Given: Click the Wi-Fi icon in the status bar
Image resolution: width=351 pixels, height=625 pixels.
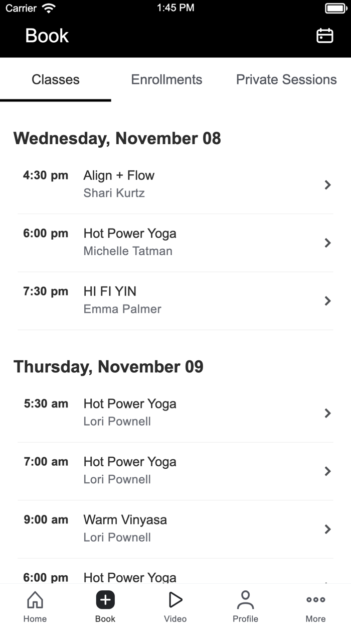Looking at the screenshot, I should pyautogui.click(x=48, y=8).
